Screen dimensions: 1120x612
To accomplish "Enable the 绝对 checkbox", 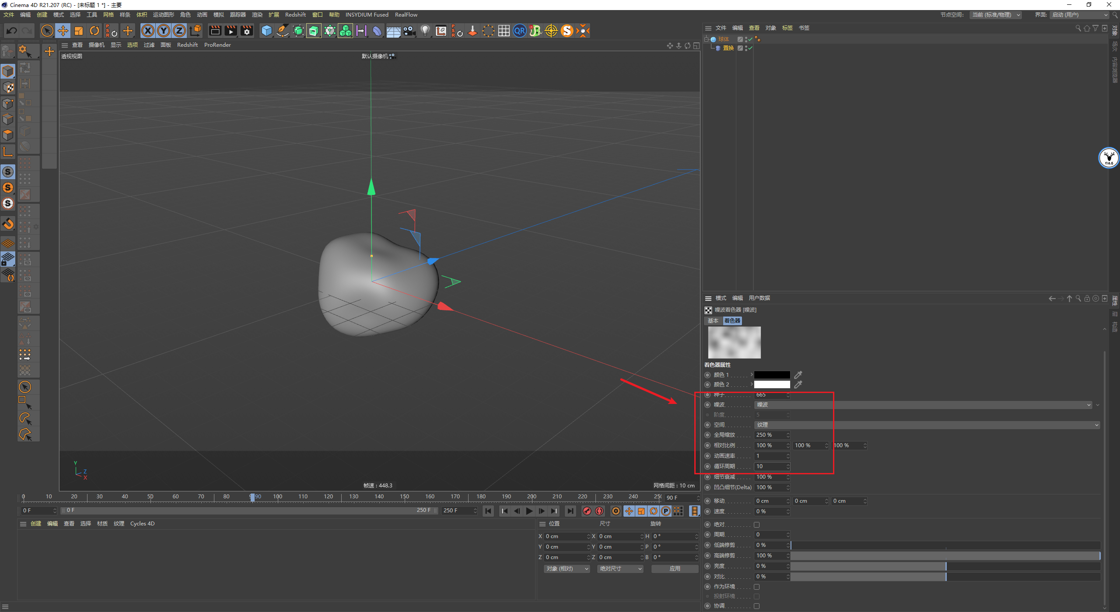I will 756,525.
